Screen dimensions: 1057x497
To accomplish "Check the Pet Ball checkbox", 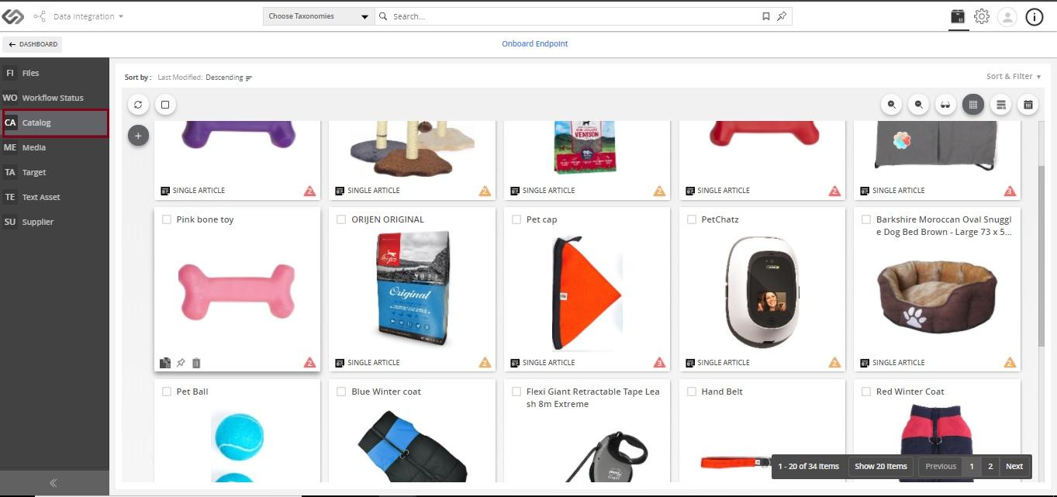I will (167, 392).
